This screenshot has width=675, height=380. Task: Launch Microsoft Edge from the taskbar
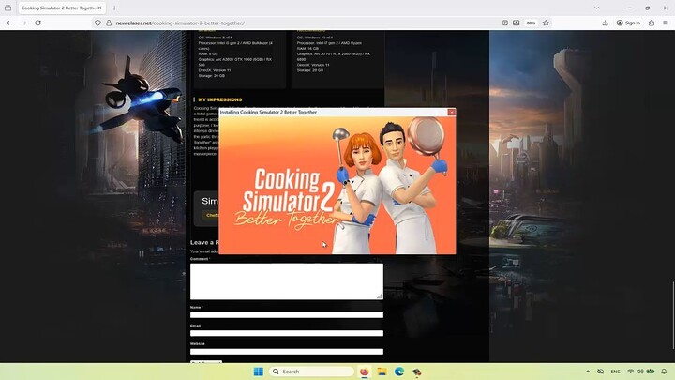click(x=399, y=372)
